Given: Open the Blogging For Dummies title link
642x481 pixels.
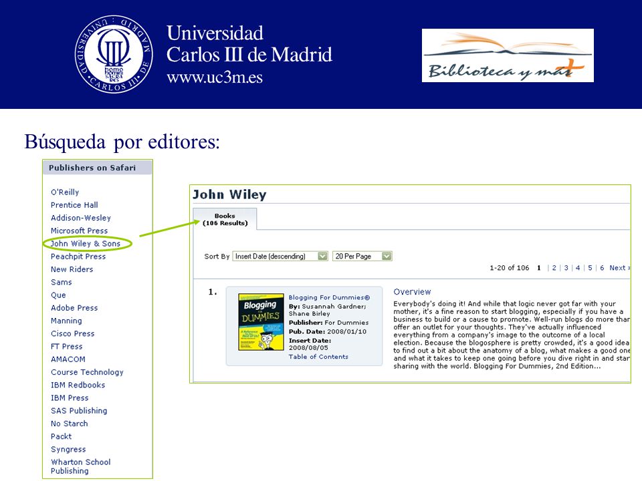Looking at the screenshot, I should [329, 297].
